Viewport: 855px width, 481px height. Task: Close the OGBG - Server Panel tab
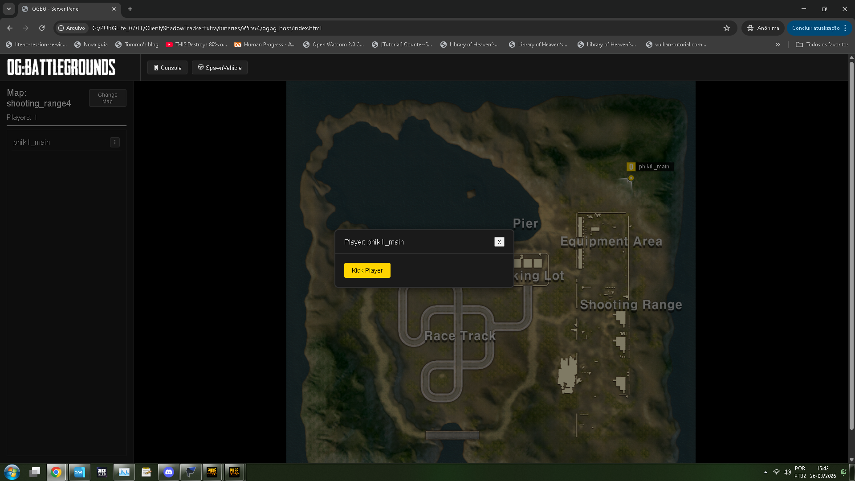(x=114, y=9)
